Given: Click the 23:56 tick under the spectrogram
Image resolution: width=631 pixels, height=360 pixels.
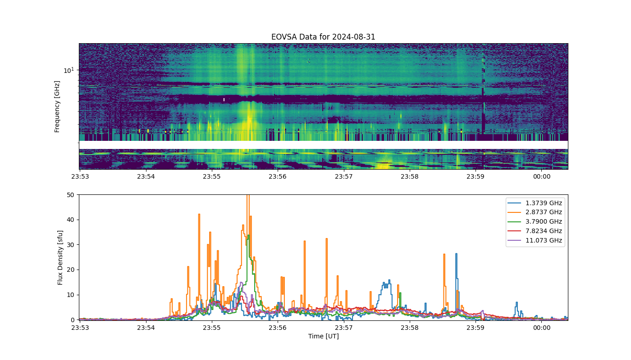Looking at the screenshot, I should click(278, 177).
